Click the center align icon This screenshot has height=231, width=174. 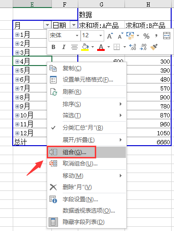point(75,47)
